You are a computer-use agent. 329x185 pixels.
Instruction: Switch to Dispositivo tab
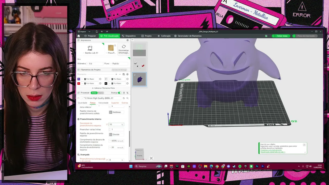tap(129, 36)
